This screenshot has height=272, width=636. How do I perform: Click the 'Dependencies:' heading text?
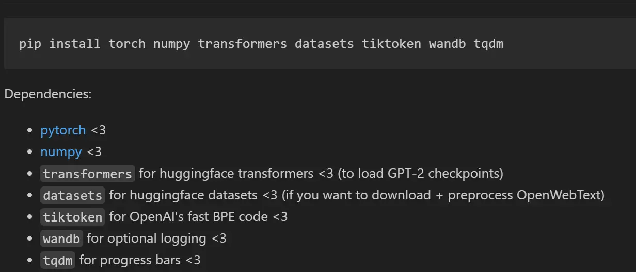(48, 95)
